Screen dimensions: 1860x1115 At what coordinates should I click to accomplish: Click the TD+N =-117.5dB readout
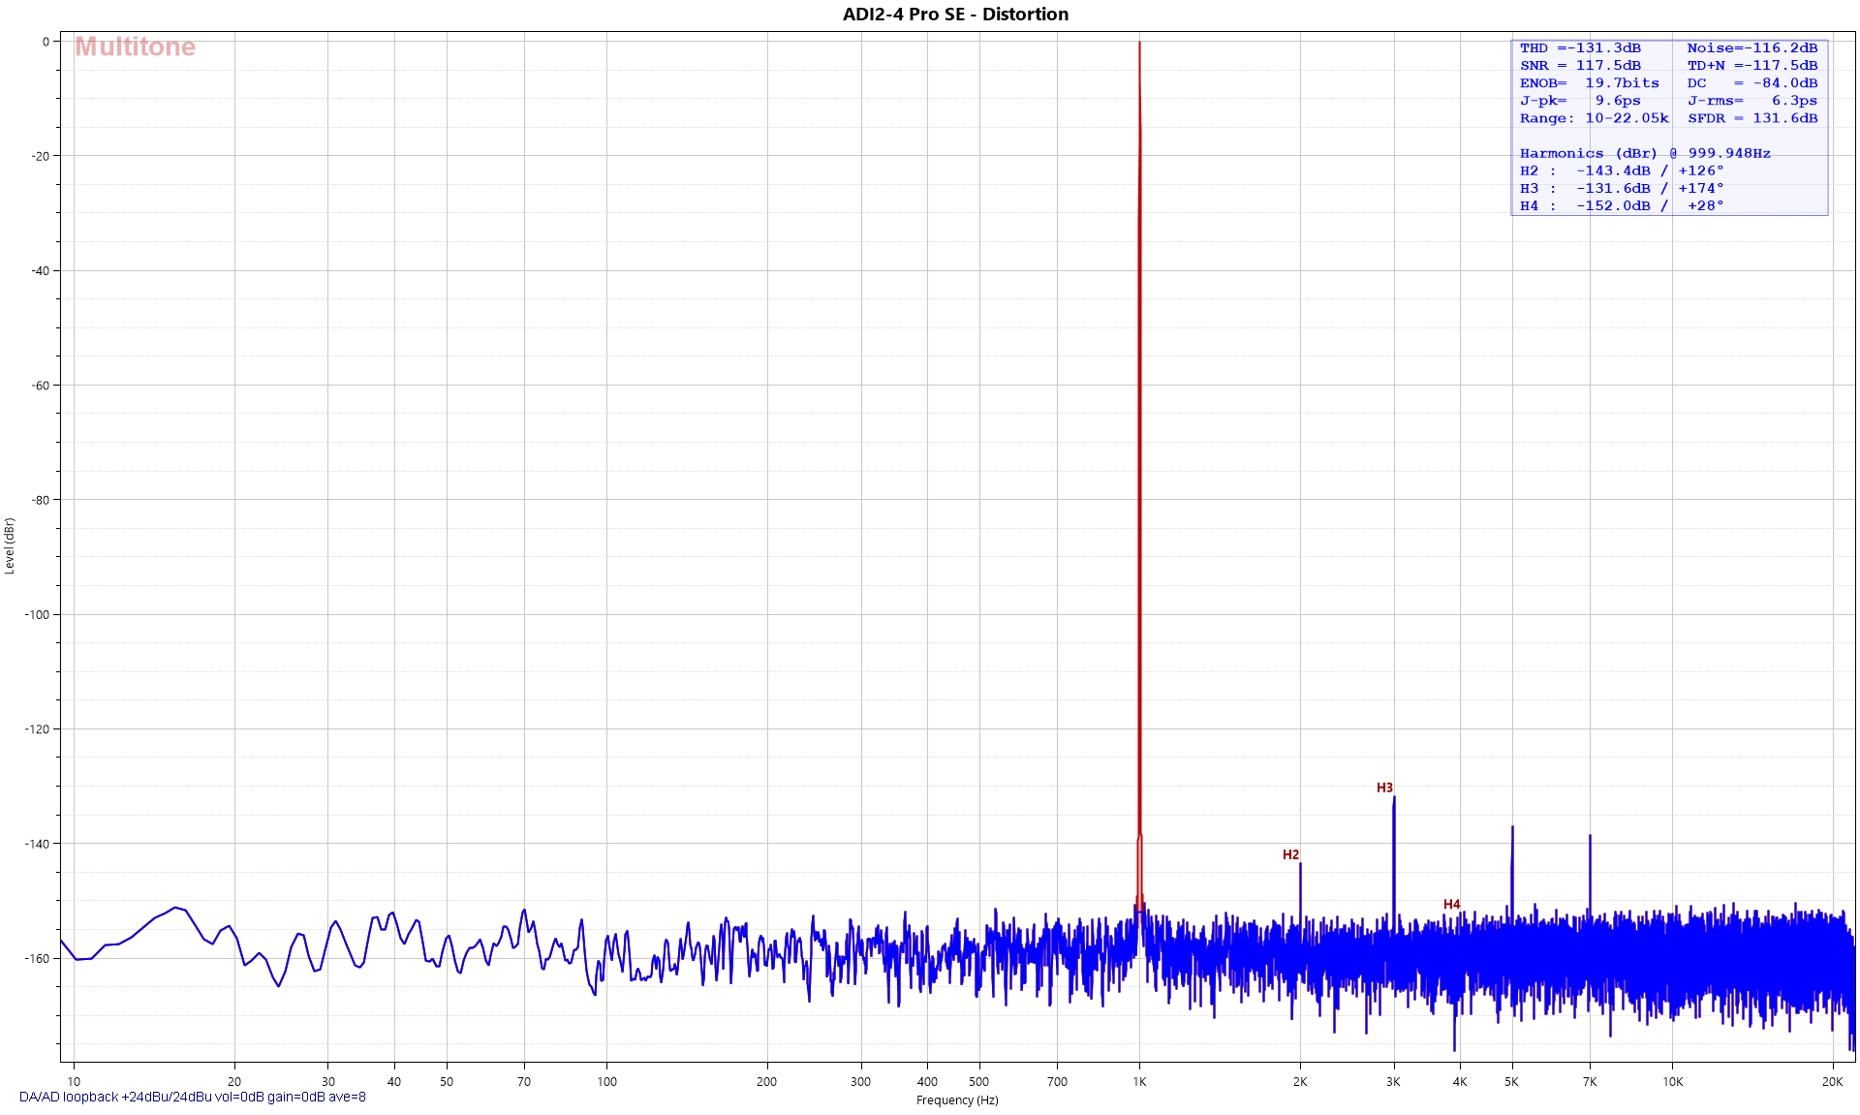pos(1751,65)
